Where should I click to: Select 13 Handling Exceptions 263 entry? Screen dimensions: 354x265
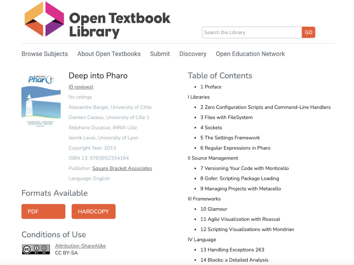(232, 250)
